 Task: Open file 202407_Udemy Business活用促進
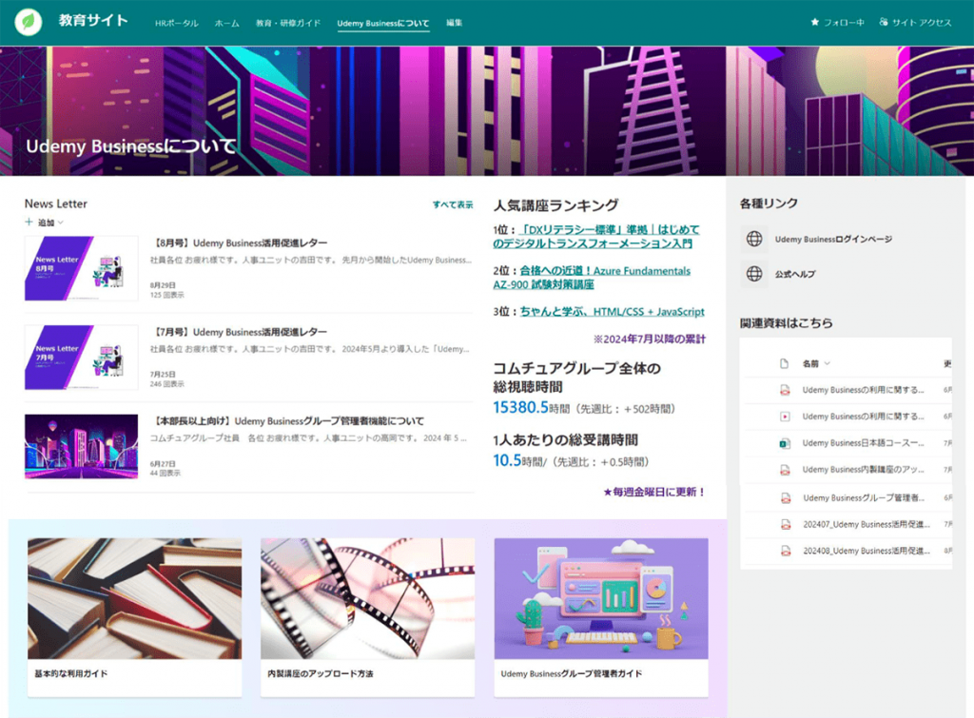coord(867,524)
